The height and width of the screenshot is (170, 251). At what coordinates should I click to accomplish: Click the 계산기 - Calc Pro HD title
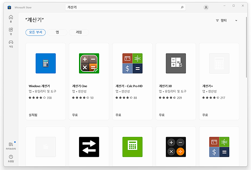click(x=129, y=86)
